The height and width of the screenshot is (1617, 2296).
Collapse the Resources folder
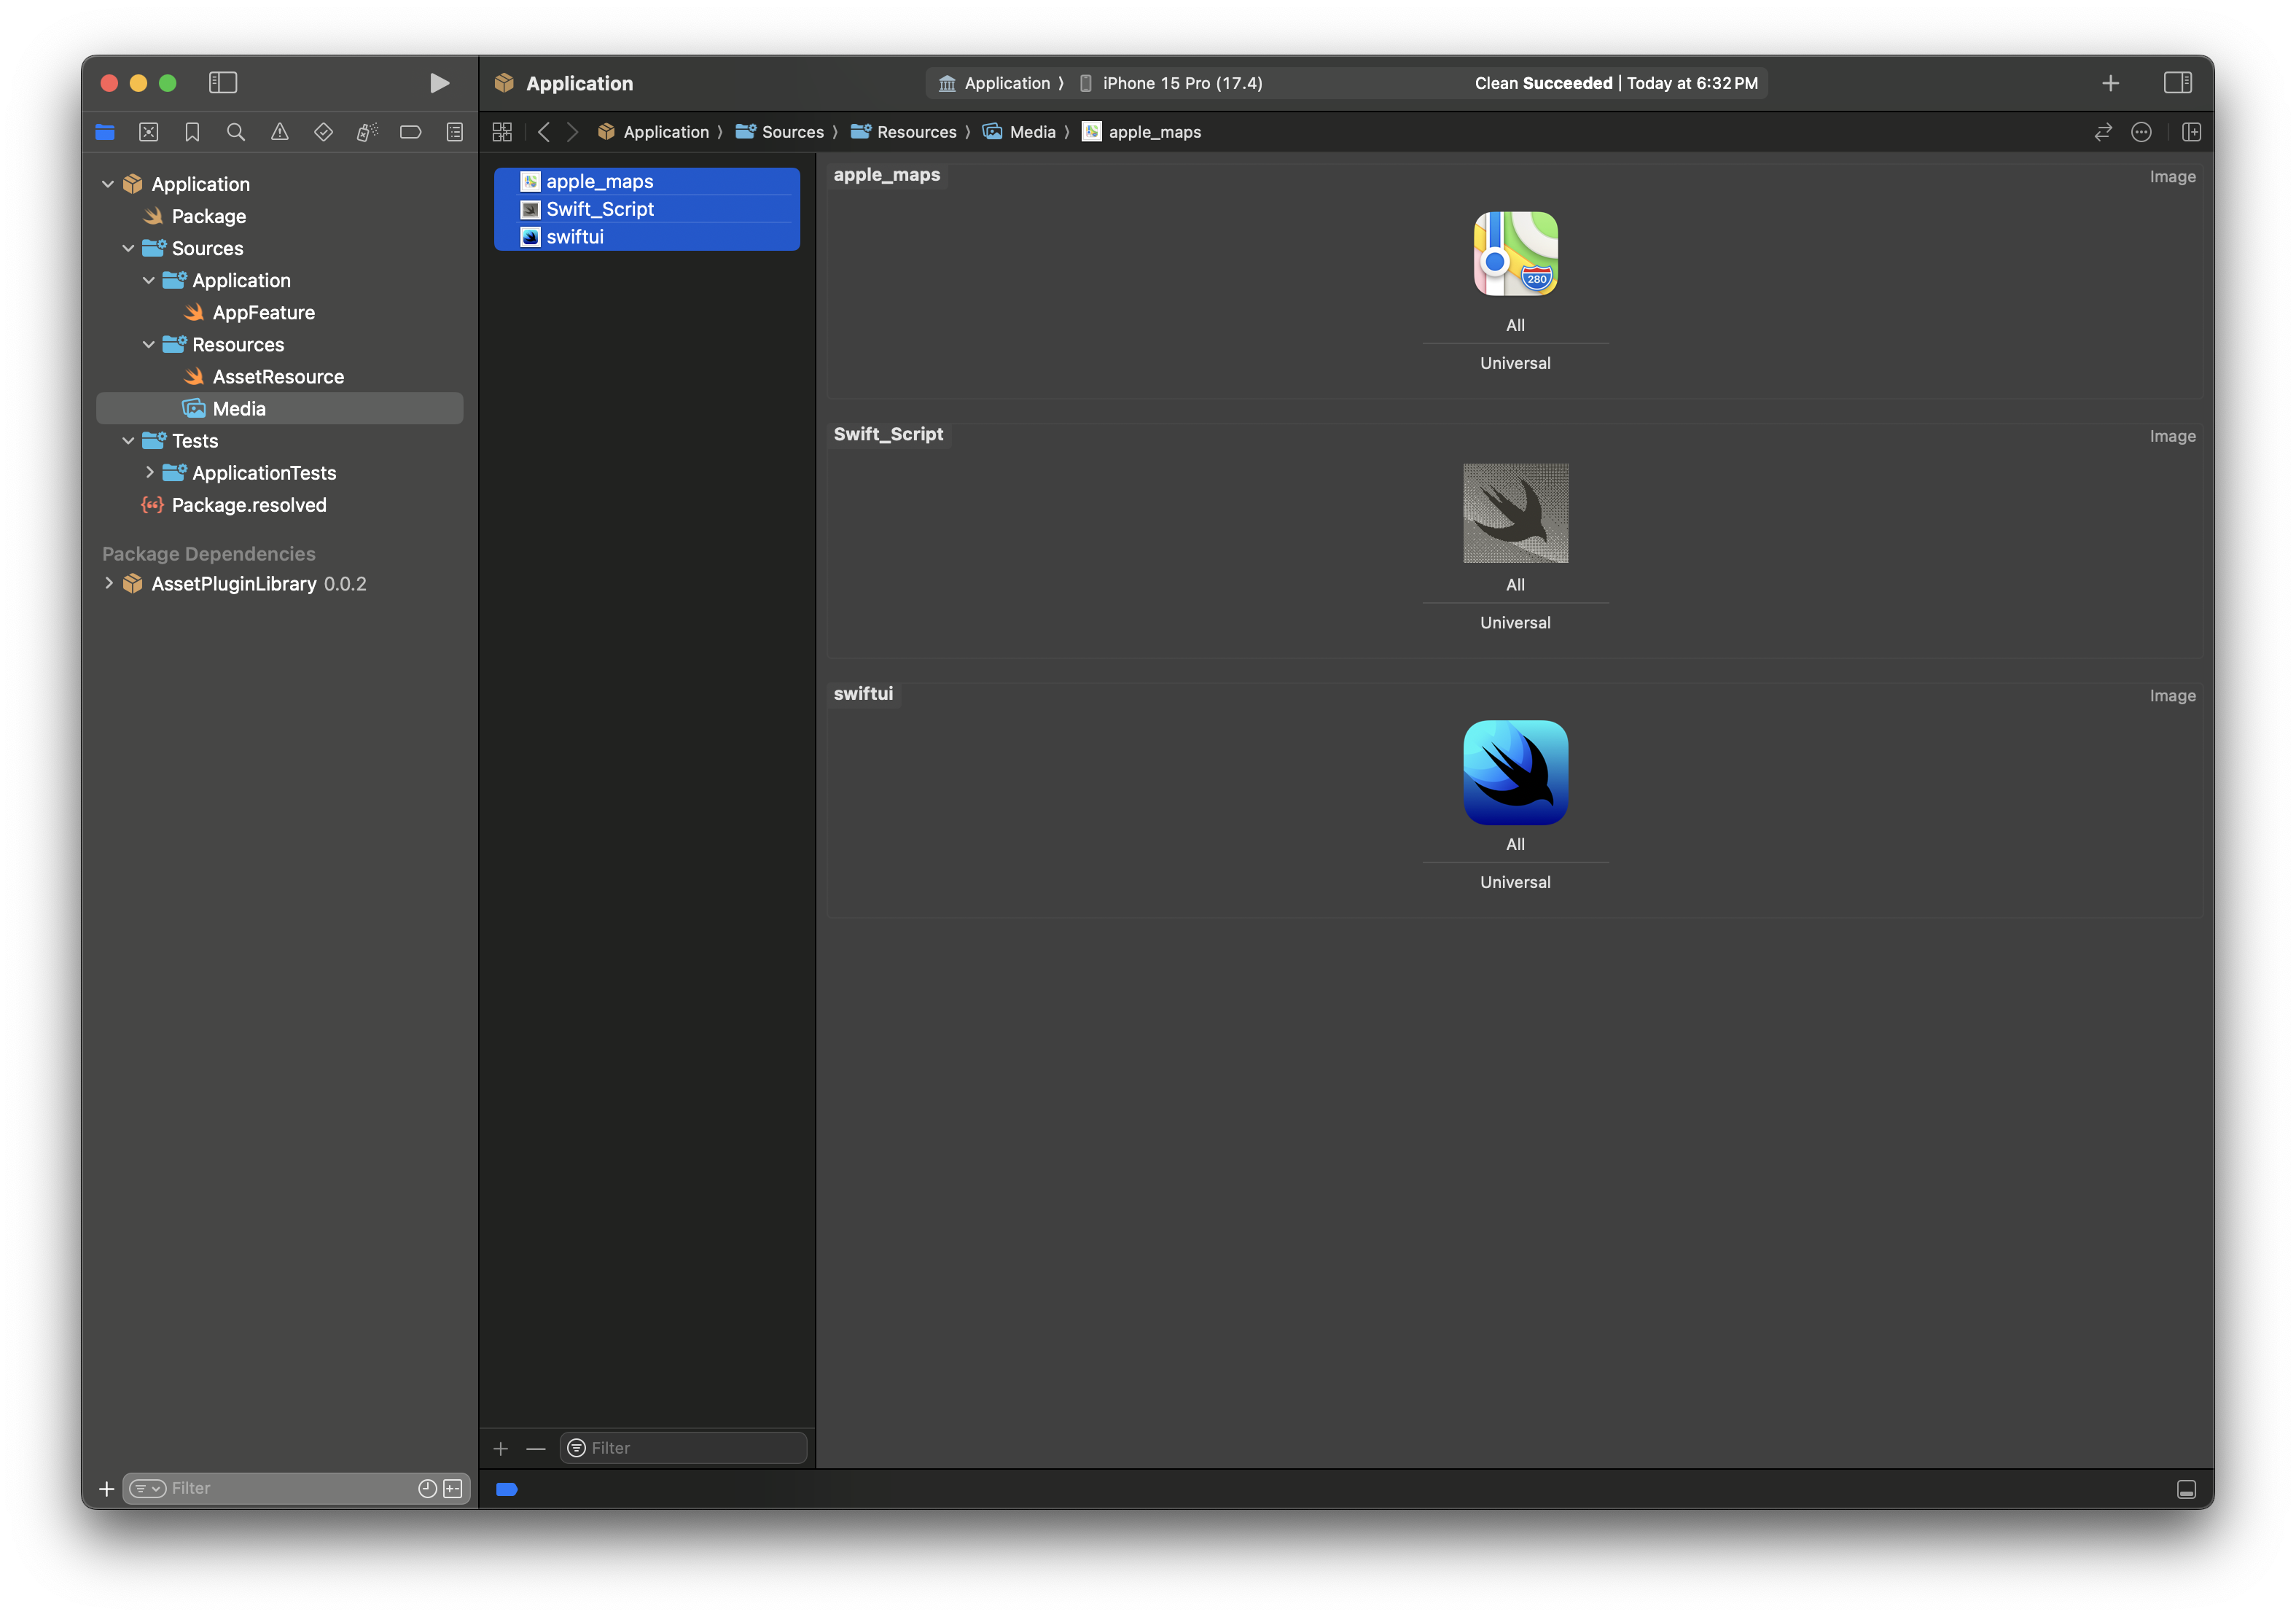point(149,344)
